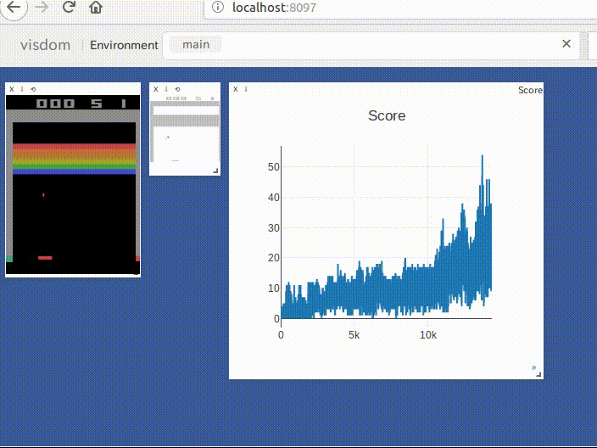Click the visdom logo text
Viewport: 597px width, 448px height.
(45, 45)
